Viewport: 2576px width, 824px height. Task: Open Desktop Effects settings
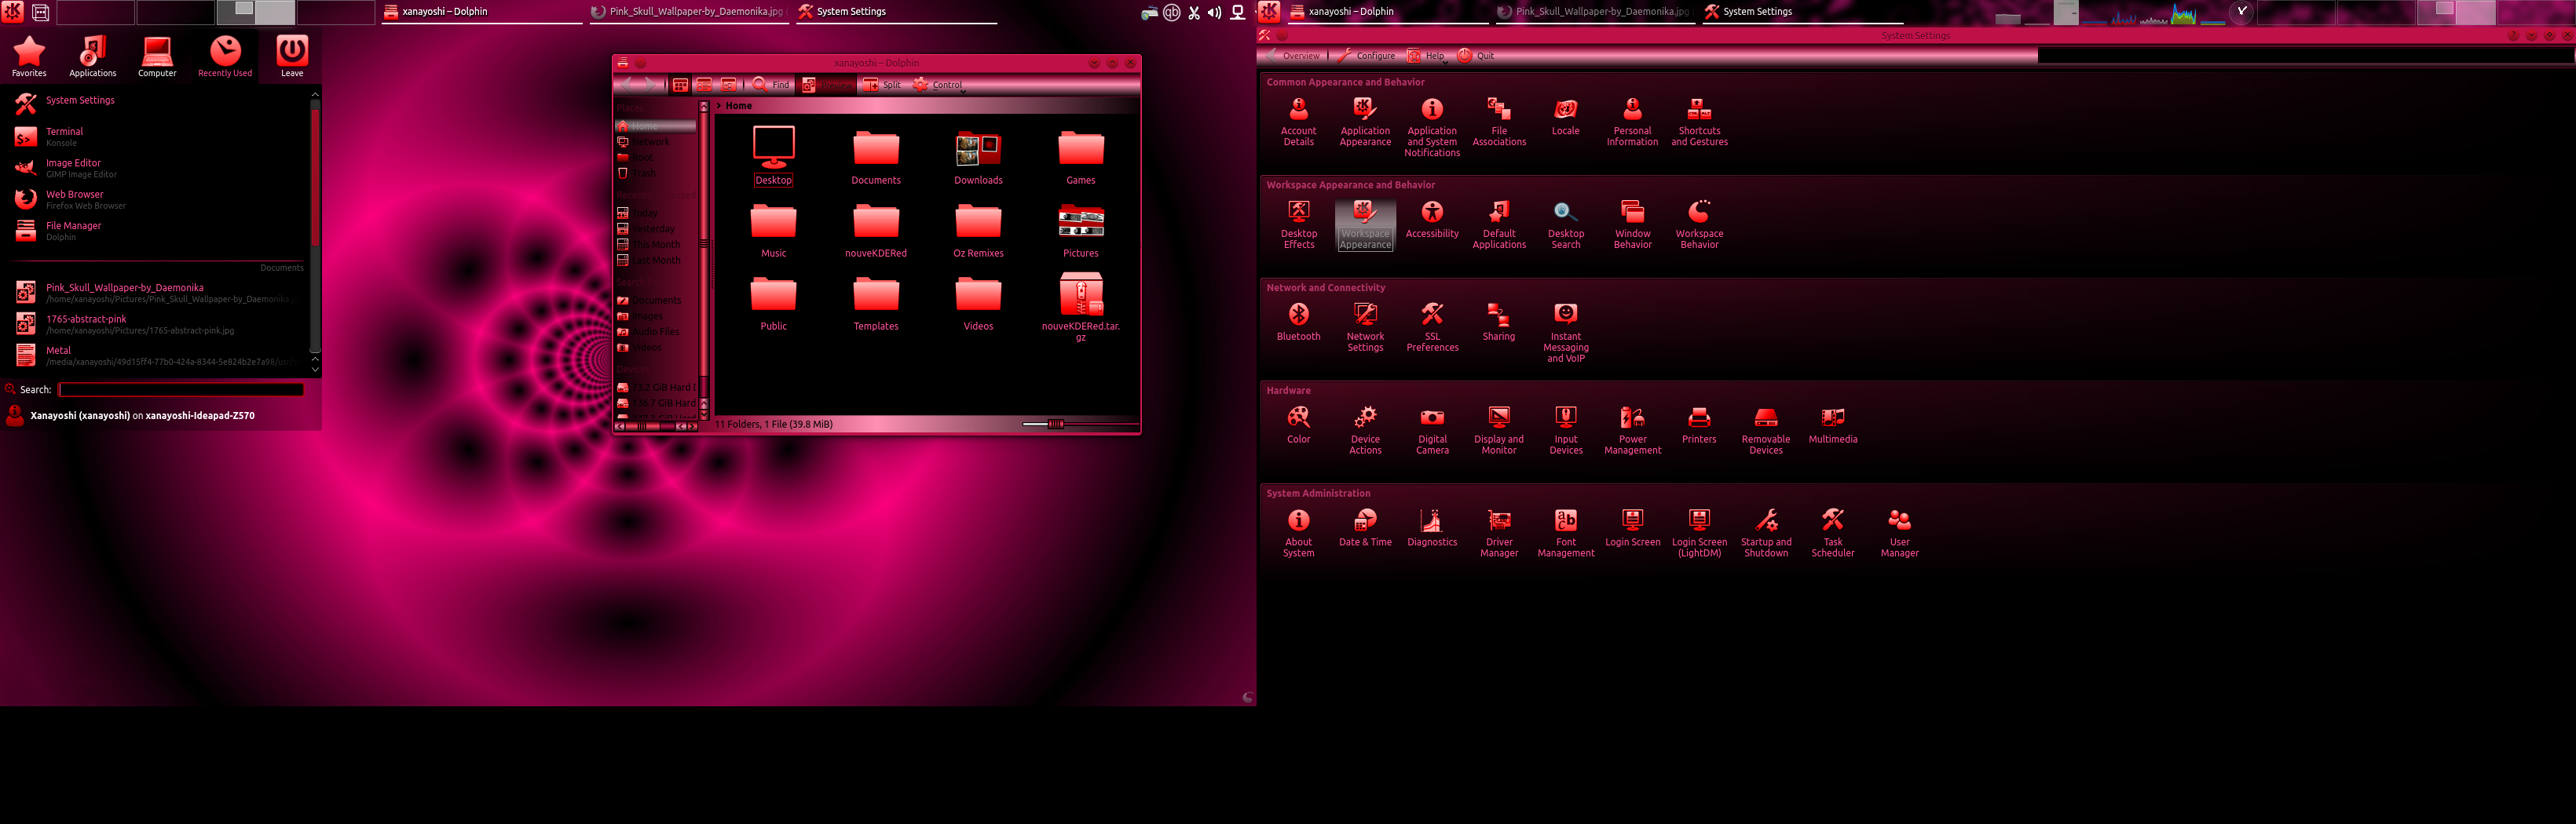coord(1298,224)
